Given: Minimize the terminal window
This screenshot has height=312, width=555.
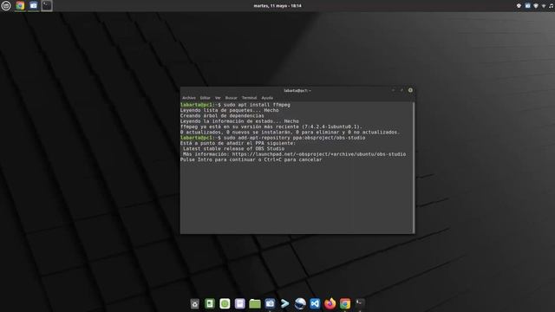Looking at the screenshot, I should 393,90.
